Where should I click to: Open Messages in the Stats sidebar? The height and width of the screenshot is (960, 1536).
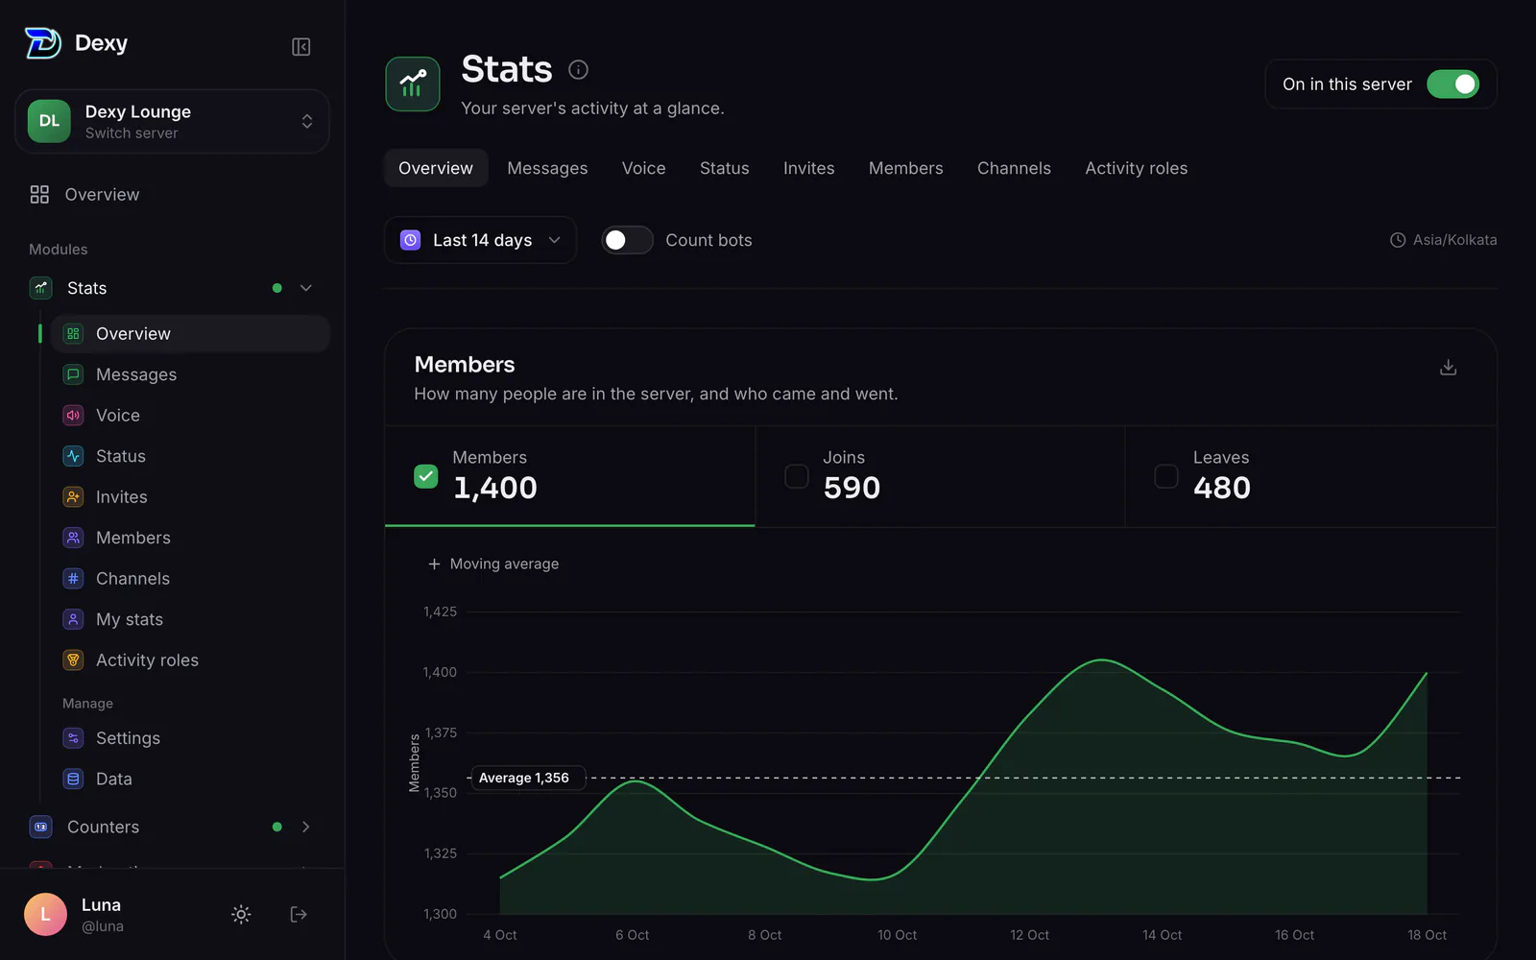click(190, 374)
